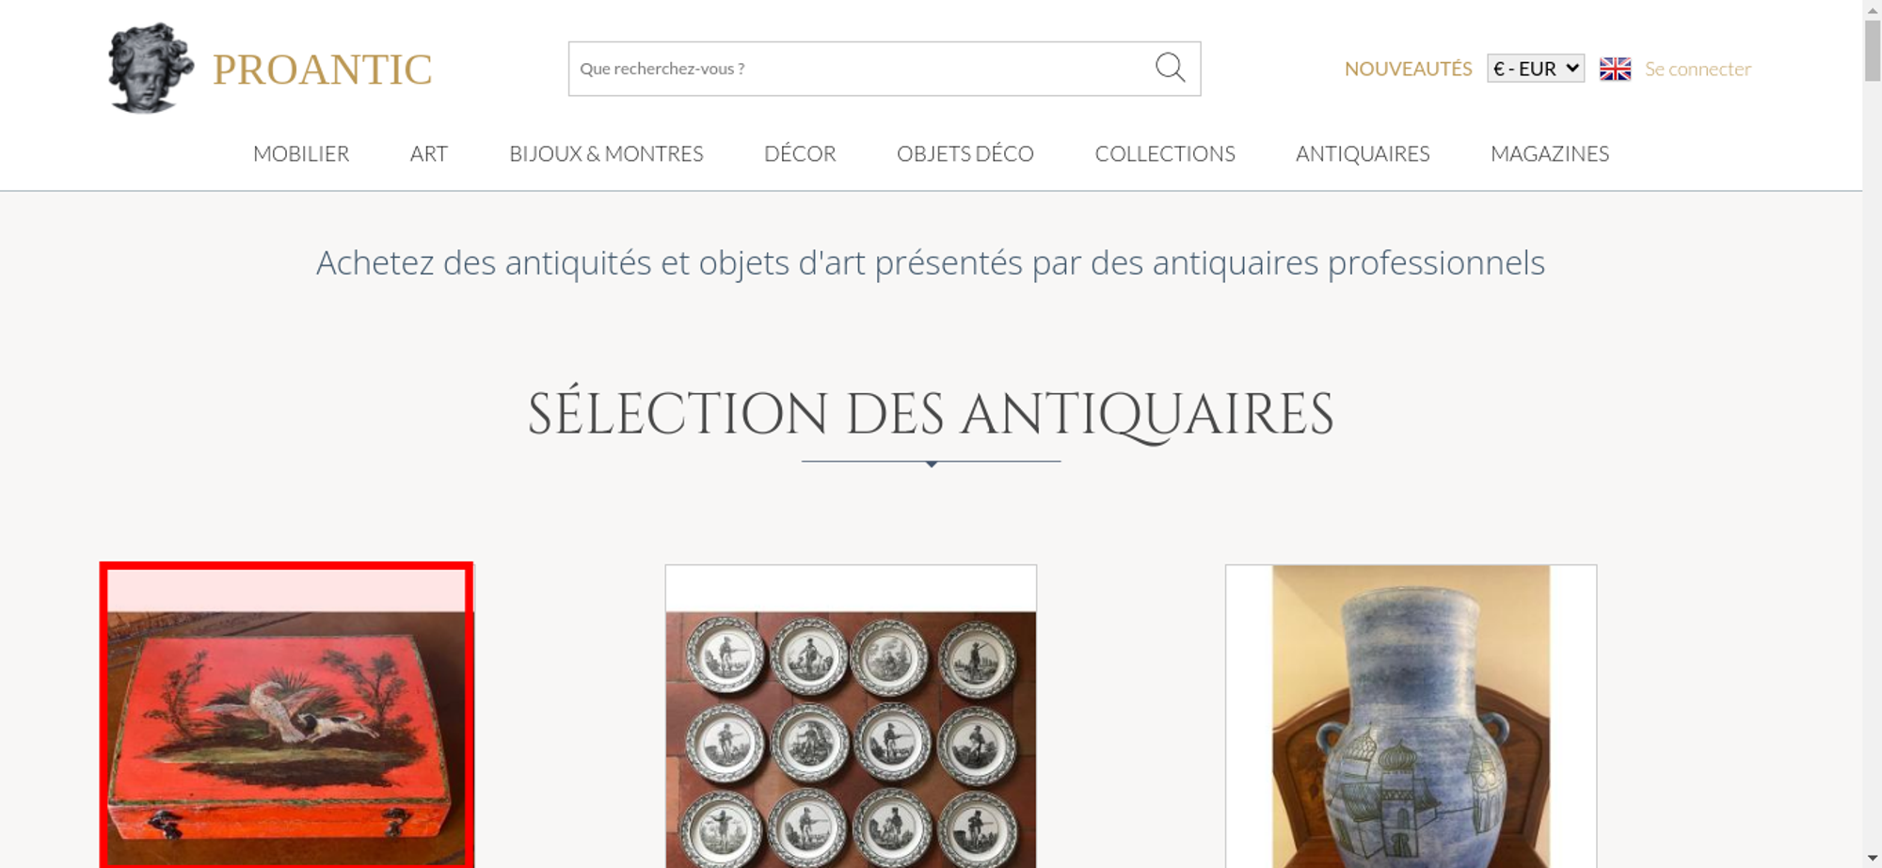Viewport: 1882px width, 868px height.
Task: Open the Art menu
Action: point(429,153)
